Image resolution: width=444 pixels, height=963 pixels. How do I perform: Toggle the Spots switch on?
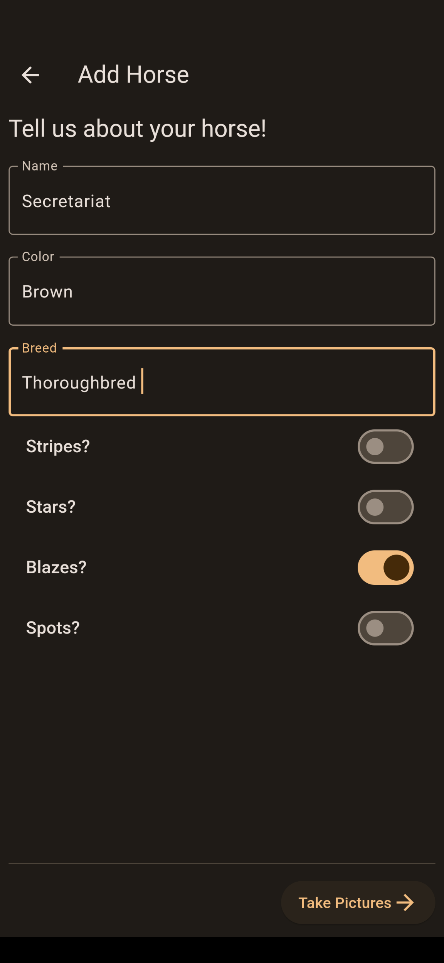point(385,628)
